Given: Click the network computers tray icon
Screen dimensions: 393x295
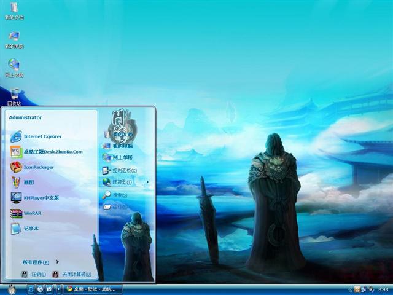Looking at the screenshot, I should (364, 289).
